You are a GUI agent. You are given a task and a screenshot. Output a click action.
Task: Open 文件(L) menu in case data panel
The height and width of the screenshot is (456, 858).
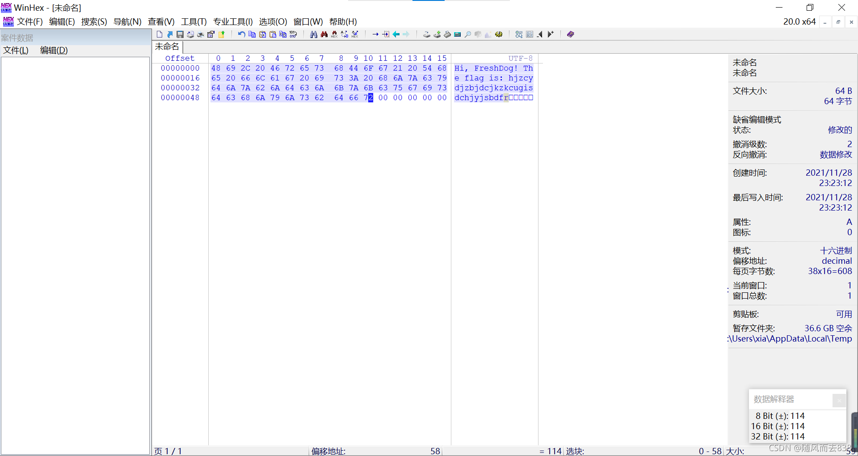click(16, 50)
